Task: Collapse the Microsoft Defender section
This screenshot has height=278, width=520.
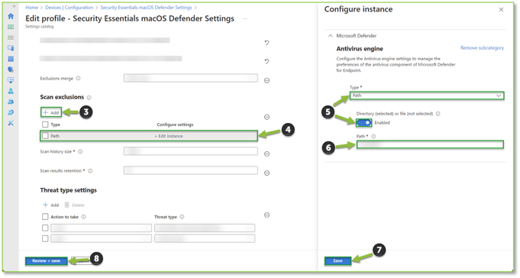Action: 331,35
